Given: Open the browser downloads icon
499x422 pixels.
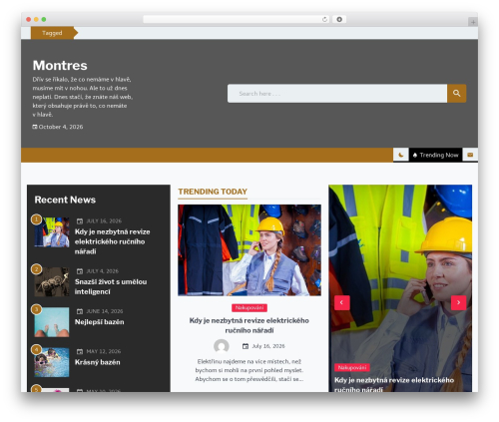Looking at the screenshot, I should 339,19.
